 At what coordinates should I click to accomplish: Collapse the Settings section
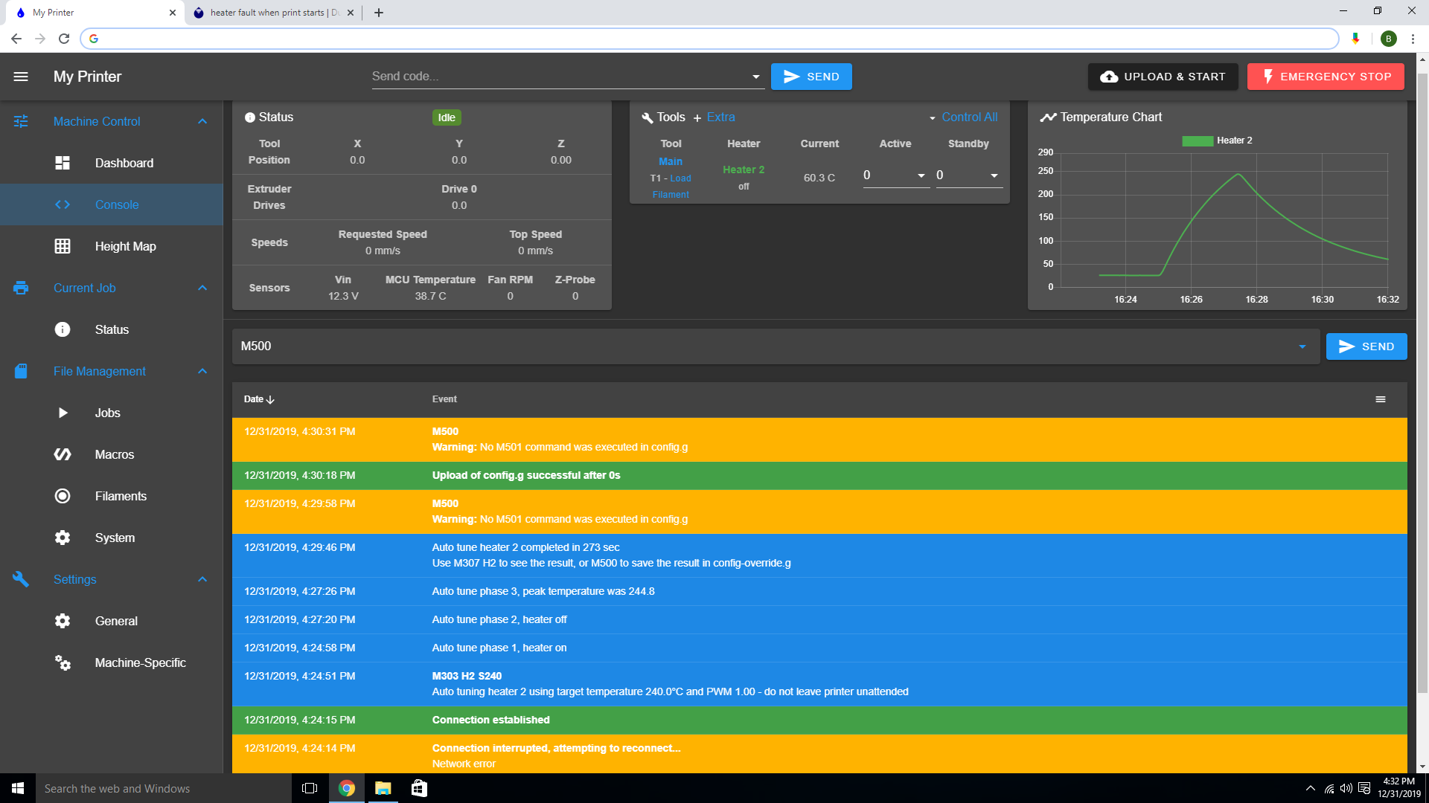pyautogui.click(x=202, y=579)
